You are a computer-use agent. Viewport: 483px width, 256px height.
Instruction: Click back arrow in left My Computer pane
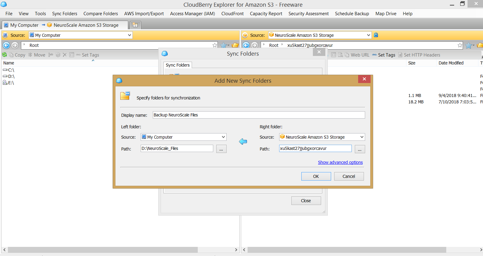coord(6,45)
